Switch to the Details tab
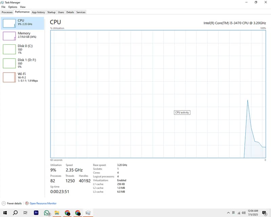This screenshot has width=271, height=217. [70, 12]
